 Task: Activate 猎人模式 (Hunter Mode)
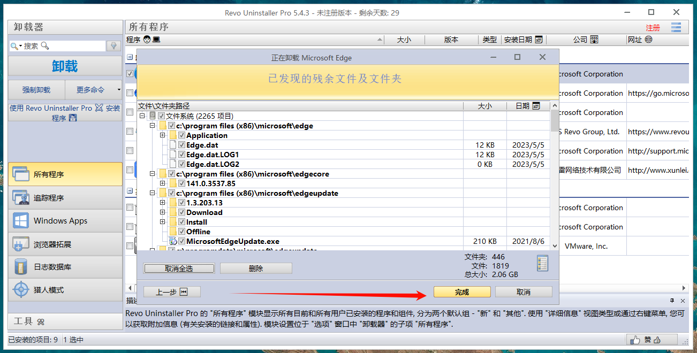[65, 290]
